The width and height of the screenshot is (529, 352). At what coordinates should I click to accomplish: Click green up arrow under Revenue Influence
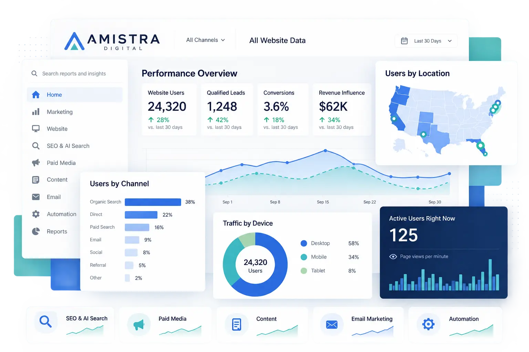pyautogui.click(x=322, y=120)
